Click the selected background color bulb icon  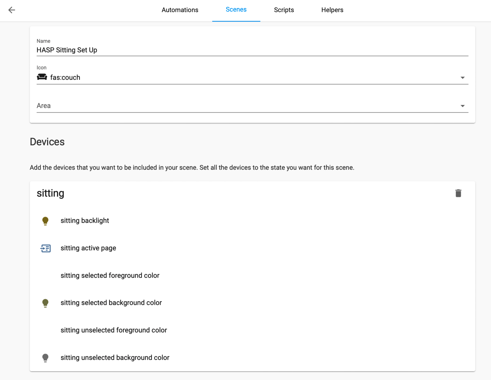coord(45,303)
